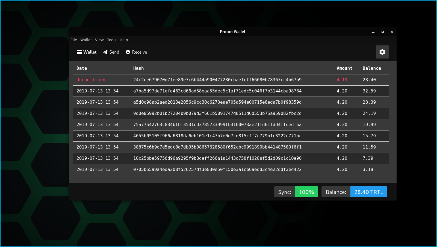Click the hash starting with a5d0c98ab2ae
Viewport: 437px width, 247px height.
click(x=217, y=102)
